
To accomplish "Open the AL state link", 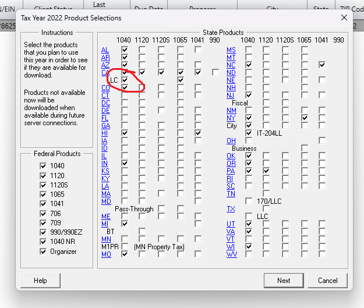I will [x=105, y=50].
